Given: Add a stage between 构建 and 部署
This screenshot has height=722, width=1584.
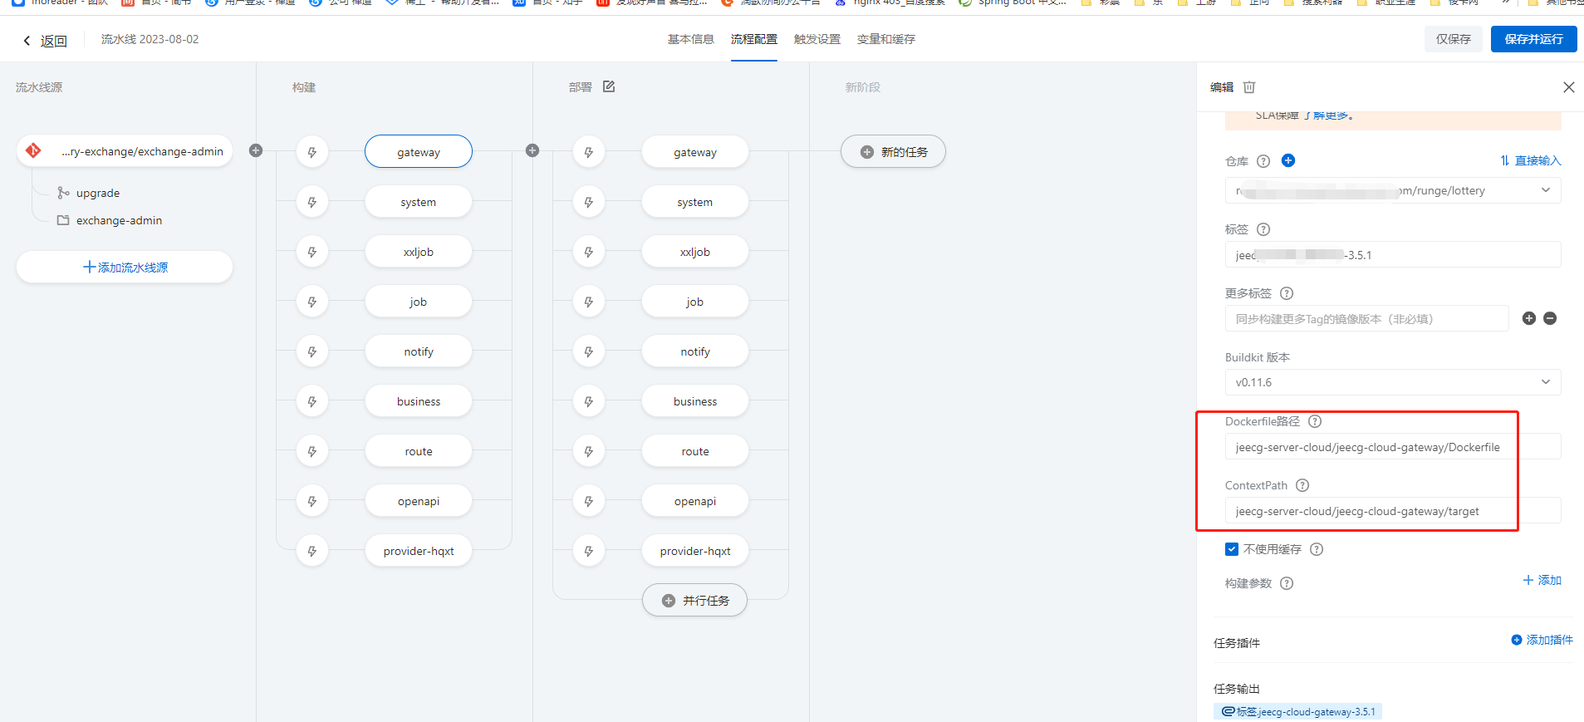Looking at the screenshot, I should (x=532, y=150).
